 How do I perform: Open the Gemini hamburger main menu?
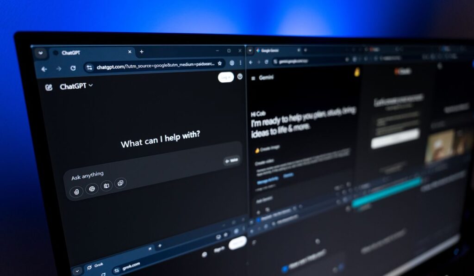click(253, 79)
